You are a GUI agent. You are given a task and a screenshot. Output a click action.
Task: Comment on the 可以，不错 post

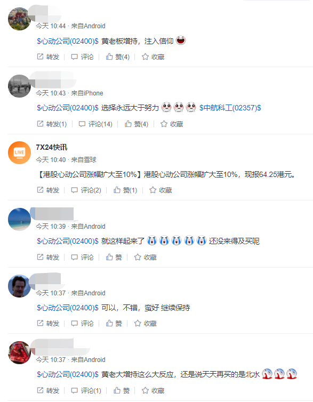tap(82, 323)
